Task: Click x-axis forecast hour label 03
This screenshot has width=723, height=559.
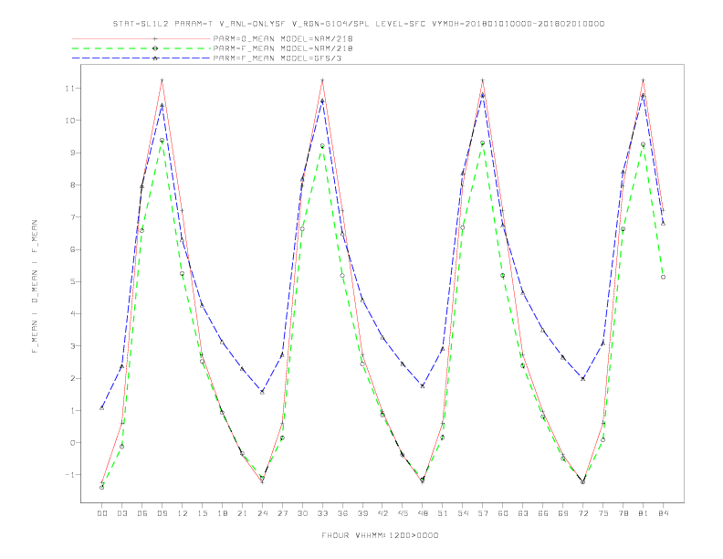Action: point(121,513)
